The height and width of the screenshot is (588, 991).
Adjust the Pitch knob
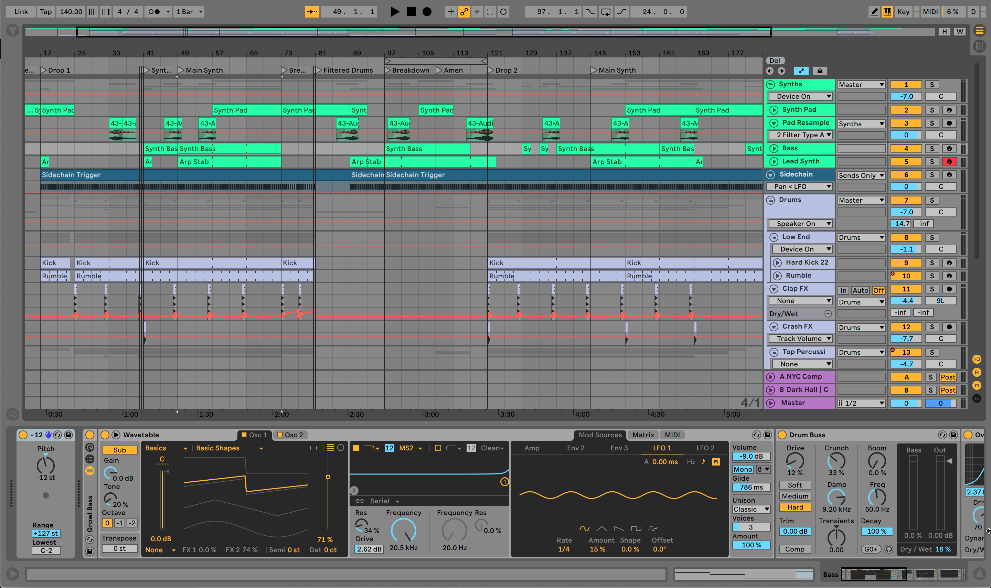click(45, 465)
